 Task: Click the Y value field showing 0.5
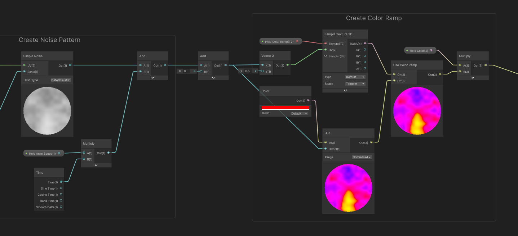coord(247,71)
